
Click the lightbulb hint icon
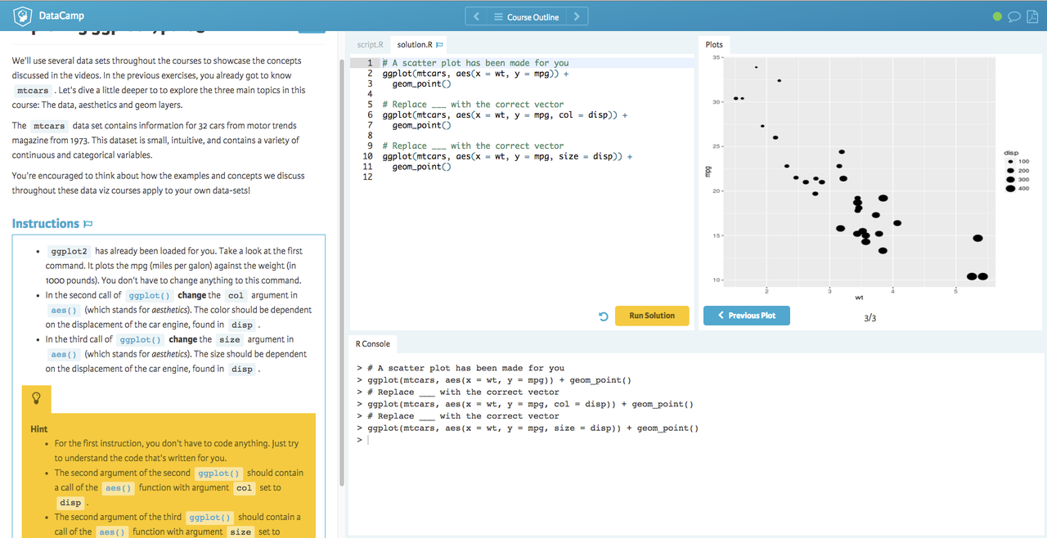[36, 399]
